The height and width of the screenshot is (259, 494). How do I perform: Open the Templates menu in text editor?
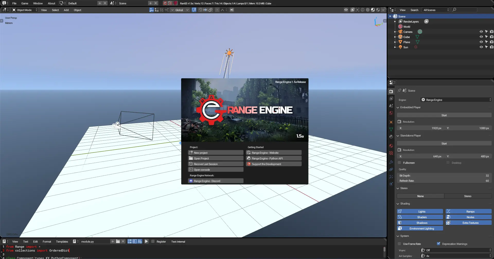click(x=62, y=242)
